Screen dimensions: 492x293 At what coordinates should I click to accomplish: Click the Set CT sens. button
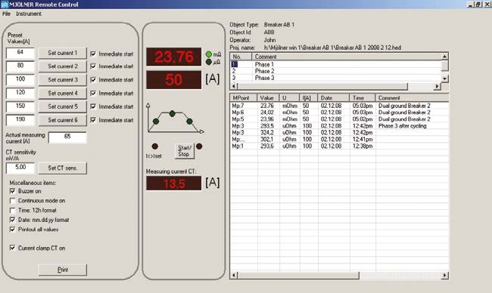point(62,168)
